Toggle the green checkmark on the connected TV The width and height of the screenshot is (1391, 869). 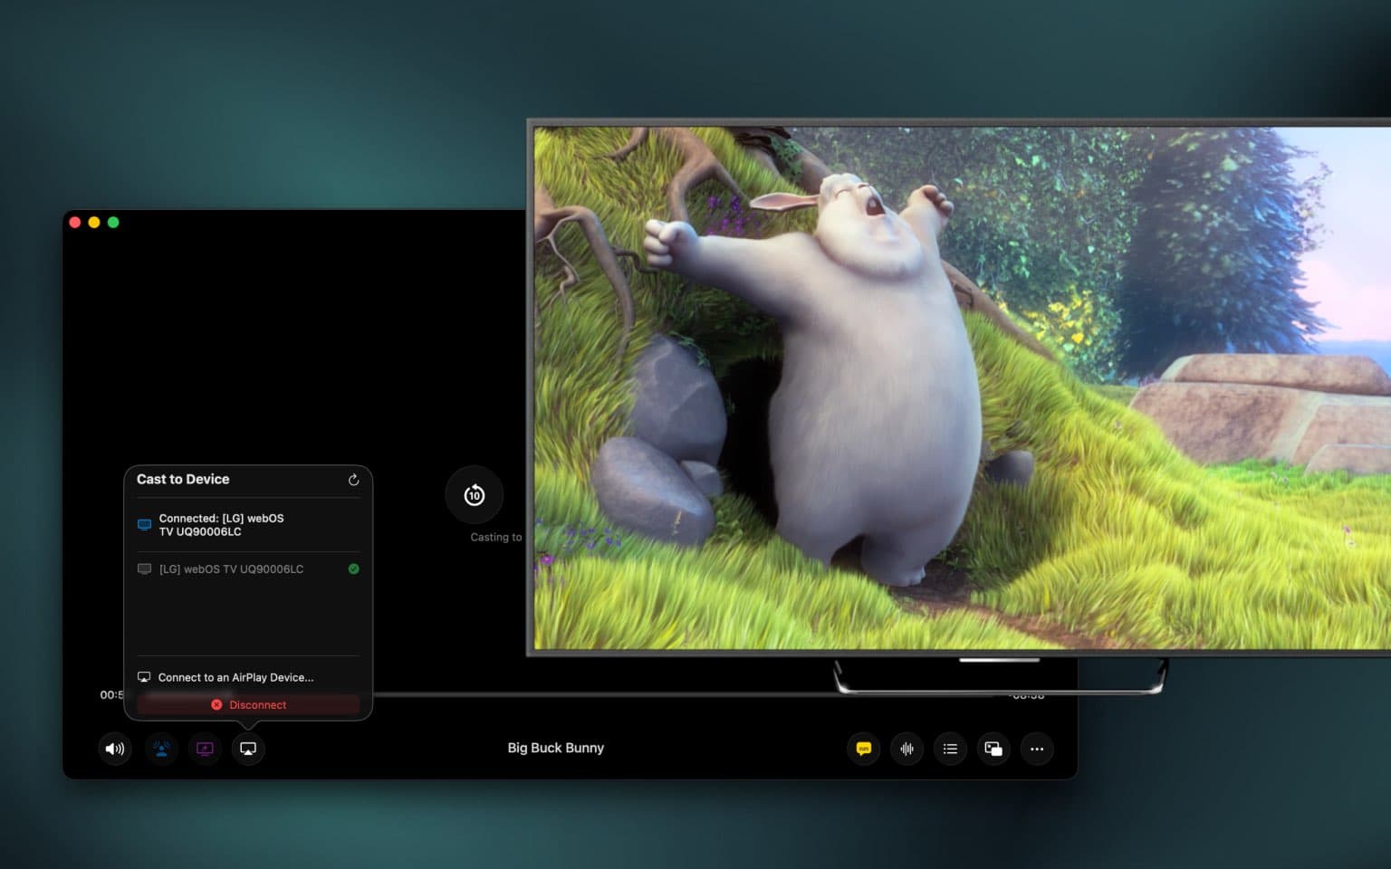(354, 568)
